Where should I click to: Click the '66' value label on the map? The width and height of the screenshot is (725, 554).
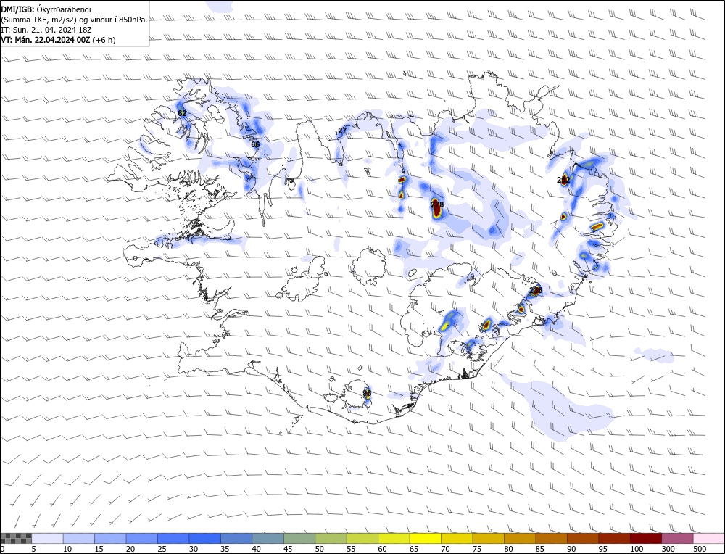pyautogui.click(x=255, y=144)
